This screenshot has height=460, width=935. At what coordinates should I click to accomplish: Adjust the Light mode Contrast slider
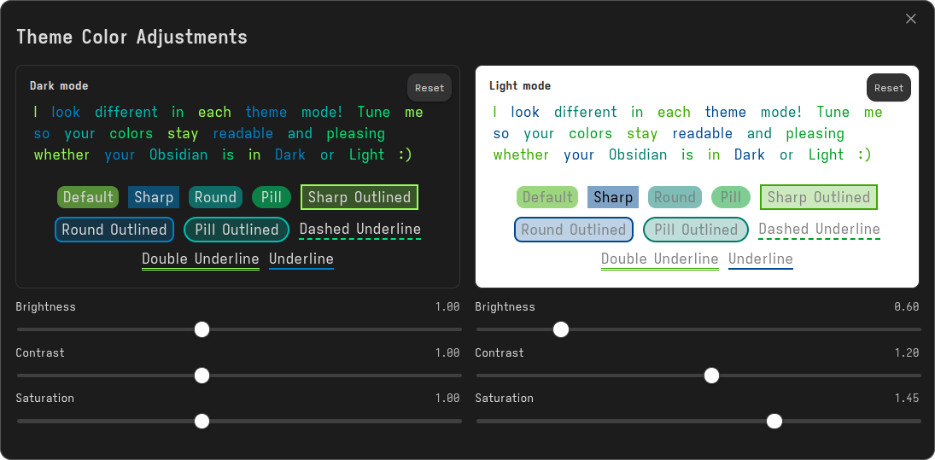click(x=698, y=376)
